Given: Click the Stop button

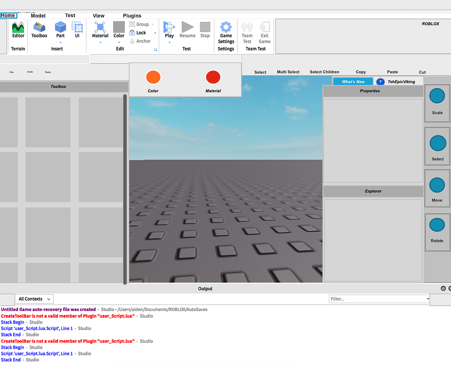Looking at the screenshot, I should point(205,30).
